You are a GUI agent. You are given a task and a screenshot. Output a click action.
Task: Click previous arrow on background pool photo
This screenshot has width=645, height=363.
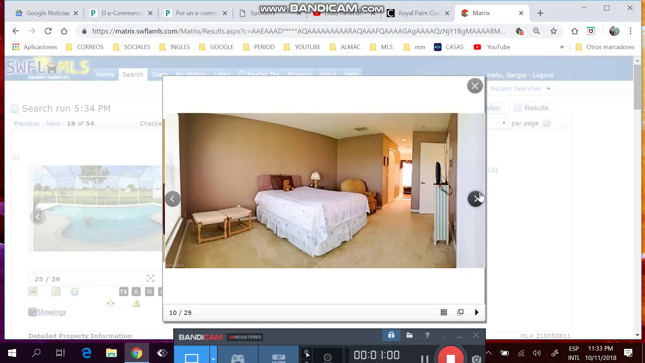click(37, 217)
